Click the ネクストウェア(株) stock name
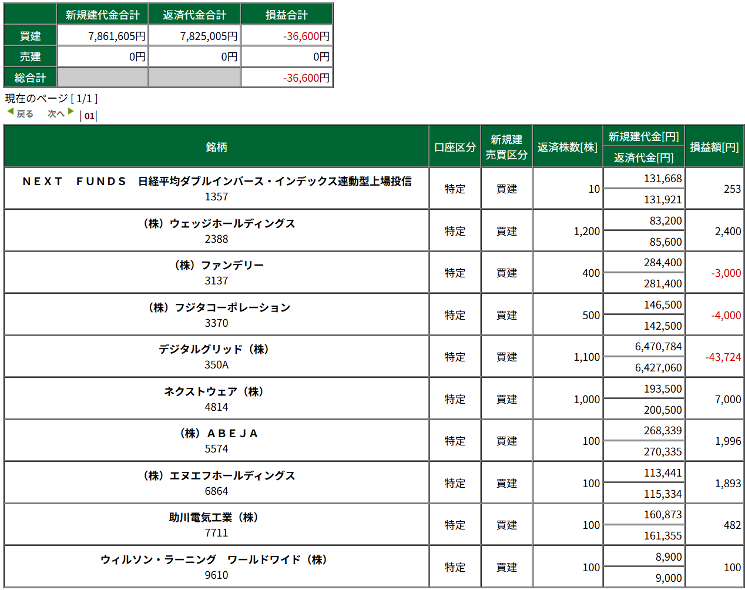 (216, 391)
